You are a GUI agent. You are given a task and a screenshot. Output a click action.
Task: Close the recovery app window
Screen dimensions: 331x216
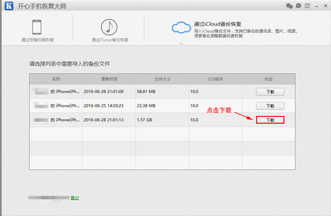(326, 6)
